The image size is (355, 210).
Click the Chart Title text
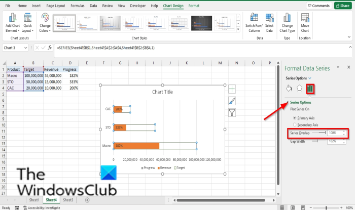pyautogui.click(x=162, y=92)
